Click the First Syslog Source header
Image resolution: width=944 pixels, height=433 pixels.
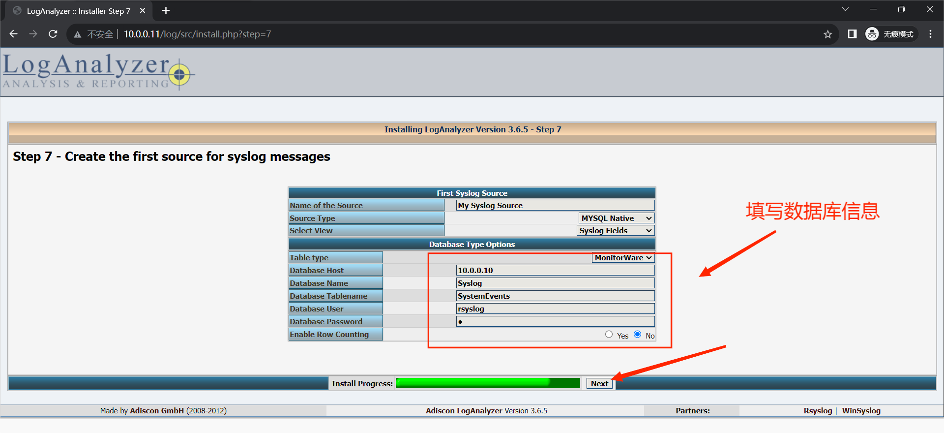tap(472, 193)
